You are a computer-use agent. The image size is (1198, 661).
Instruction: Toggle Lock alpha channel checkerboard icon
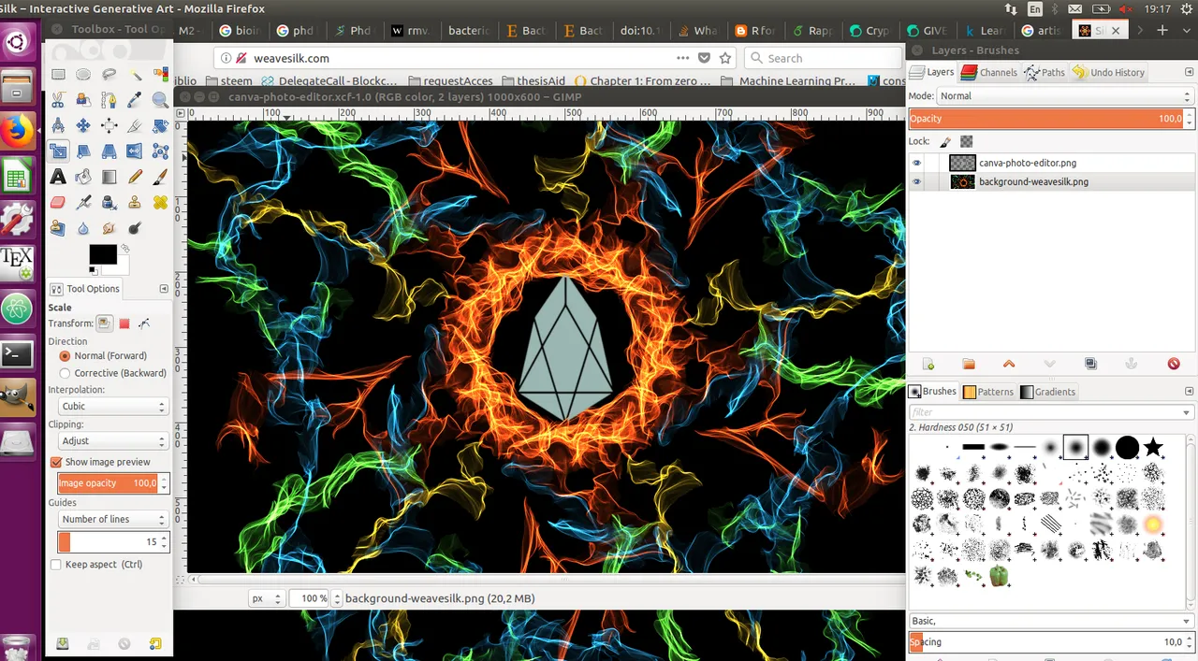click(967, 141)
